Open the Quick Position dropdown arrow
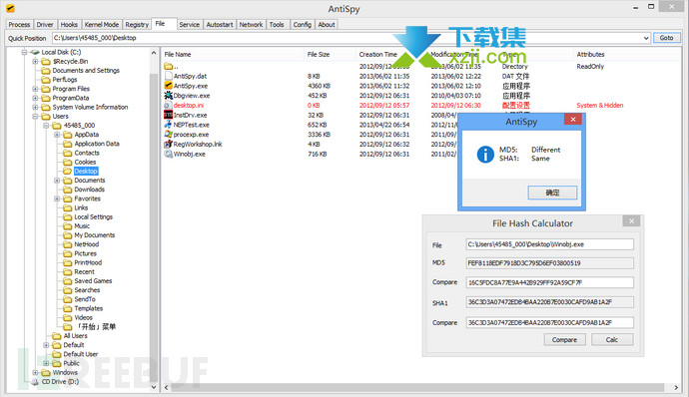This screenshot has height=397, width=689. [646, 38]
